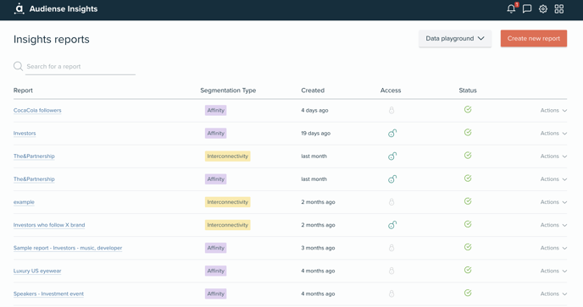Click the search magnifier icon
Screen dimensions: 583x307
click(18, 66)
